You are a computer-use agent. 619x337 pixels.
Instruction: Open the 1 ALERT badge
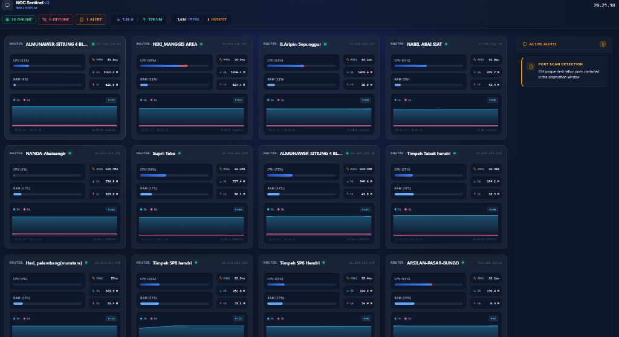coord(91,19)
